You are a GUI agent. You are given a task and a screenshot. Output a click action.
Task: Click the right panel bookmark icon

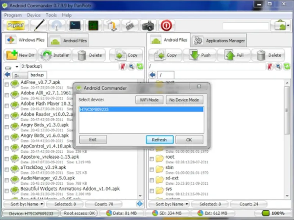click(270, 66)
